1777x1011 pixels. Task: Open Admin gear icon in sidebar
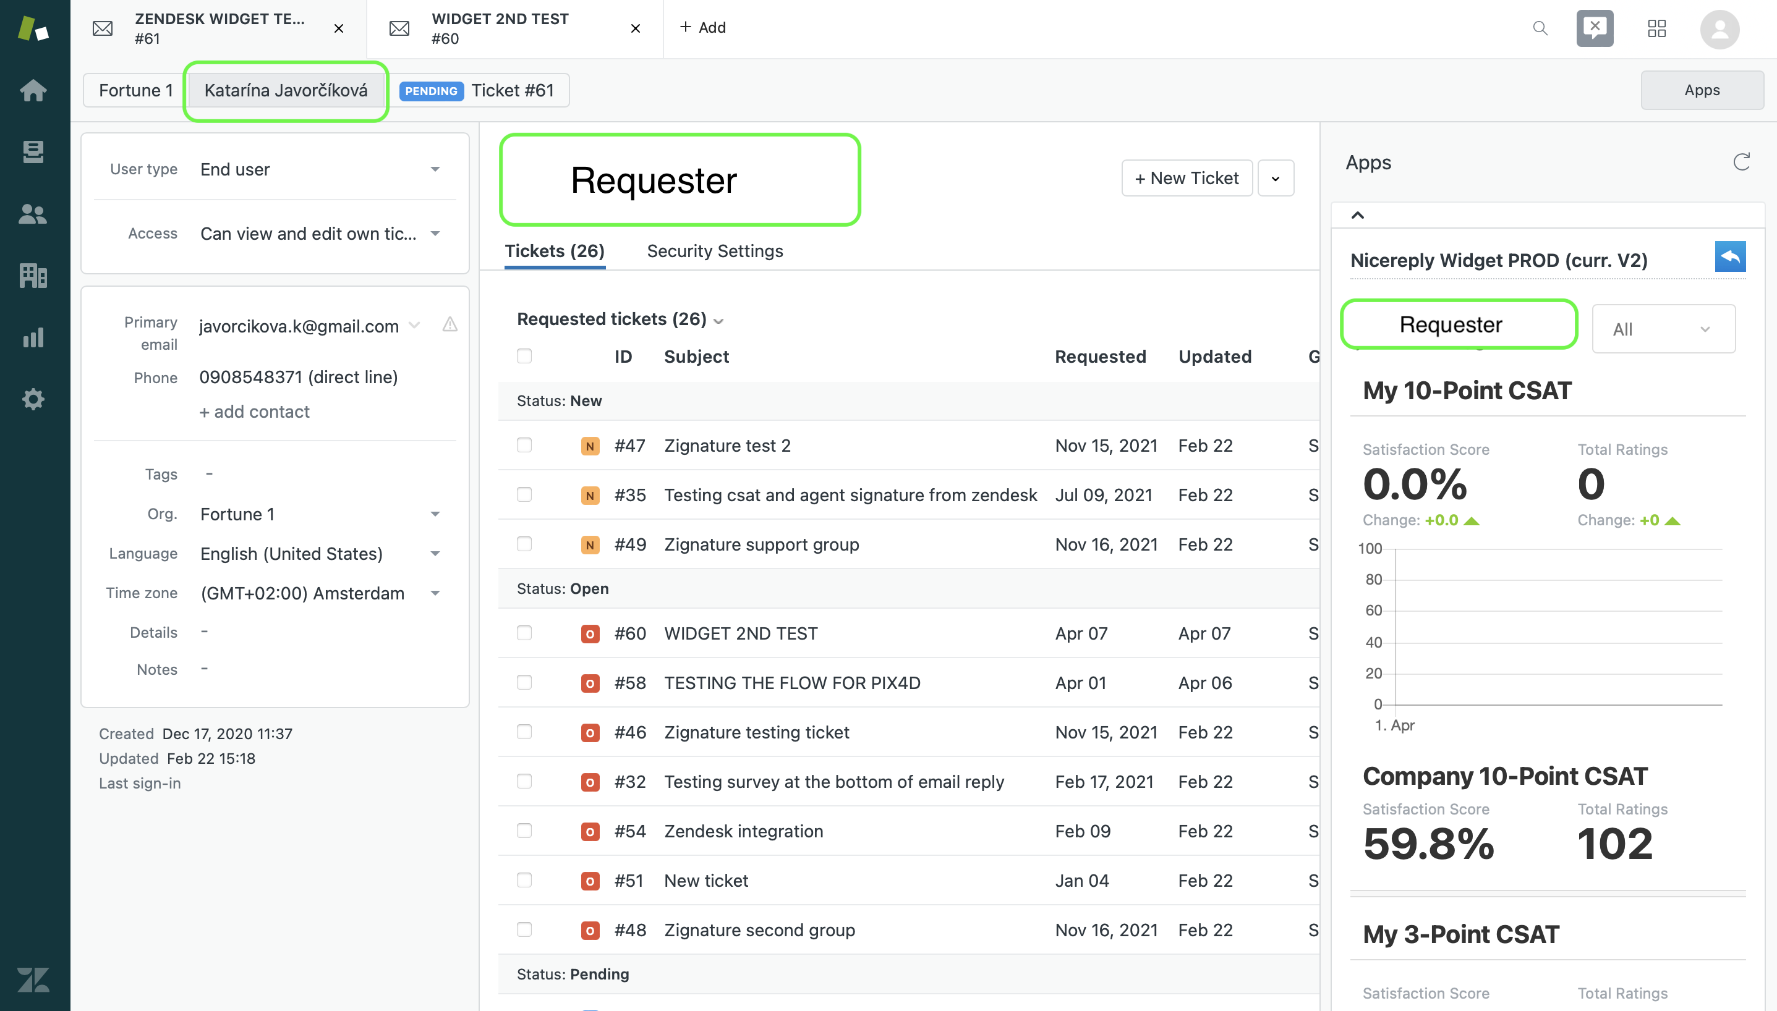pyautogui.click(x=33, y=399)
